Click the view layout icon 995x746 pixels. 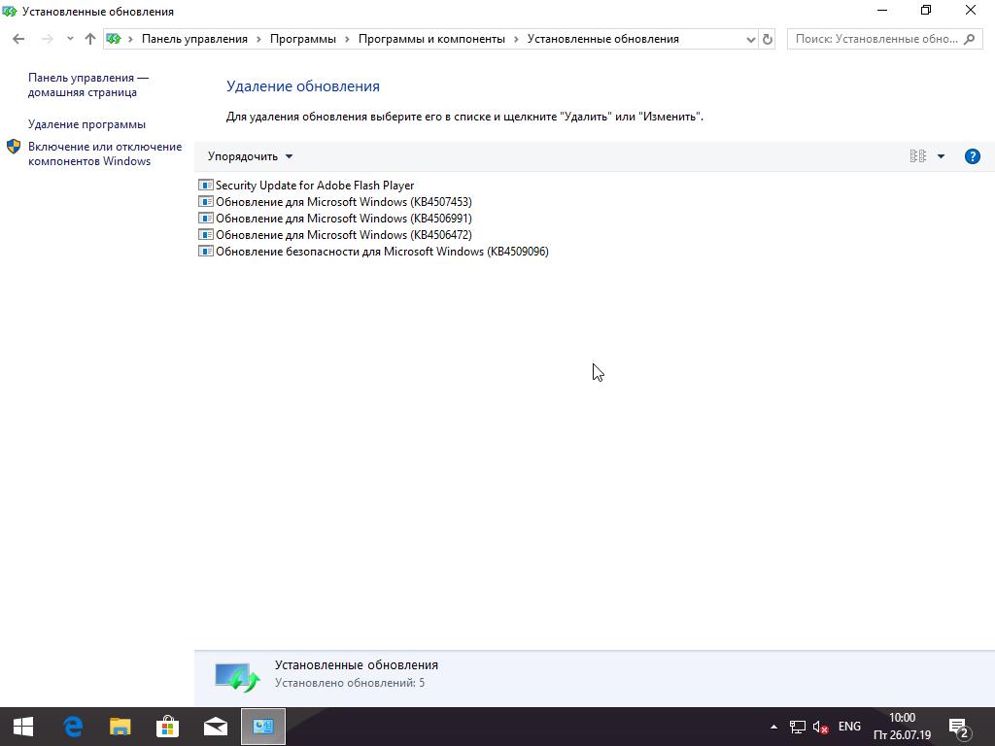[x=917, y=156]
